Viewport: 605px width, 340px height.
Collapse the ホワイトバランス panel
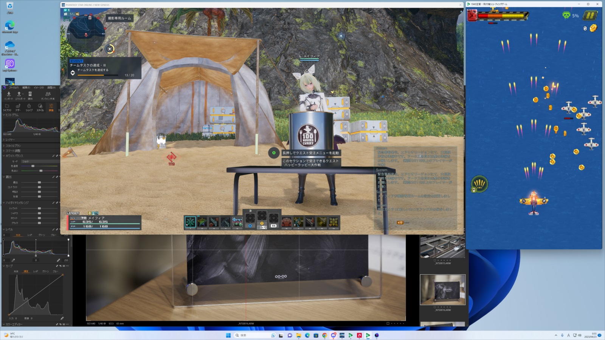pos(4,156)
